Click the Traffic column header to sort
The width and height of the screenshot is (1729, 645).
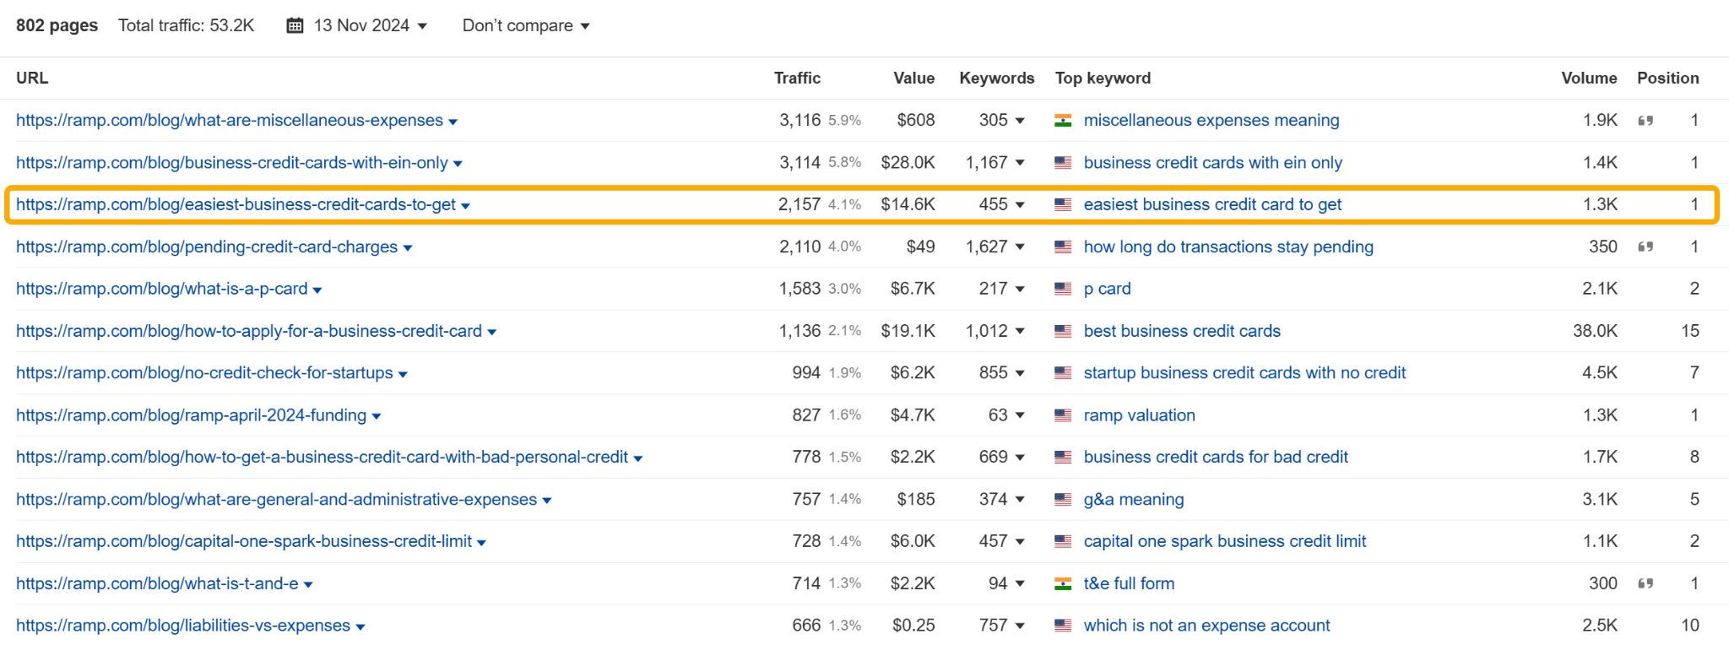[797, 78]
